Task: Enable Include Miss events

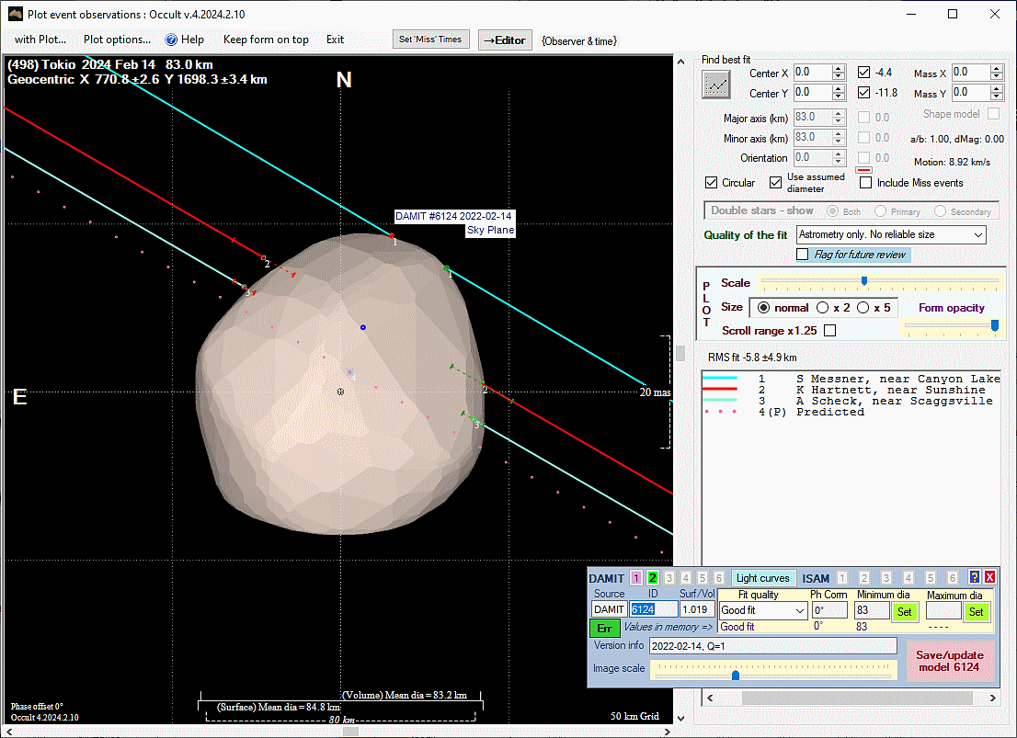Action: [865, 182]
